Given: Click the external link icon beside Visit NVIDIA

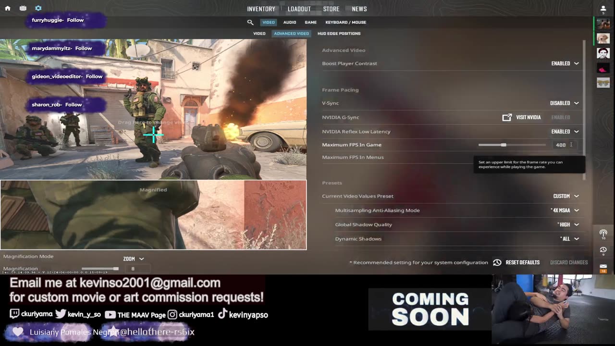Looking at the screenshot, I should (x=507, y=117).
